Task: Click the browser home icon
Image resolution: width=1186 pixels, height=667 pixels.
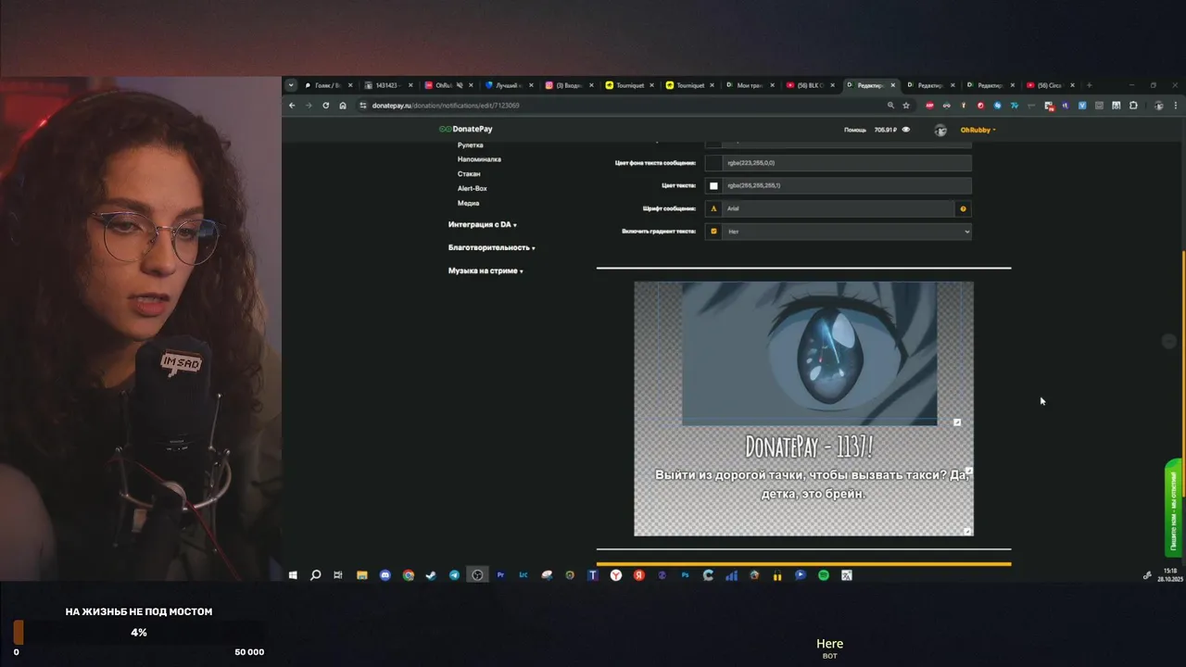Action: (x=343, y=106)
